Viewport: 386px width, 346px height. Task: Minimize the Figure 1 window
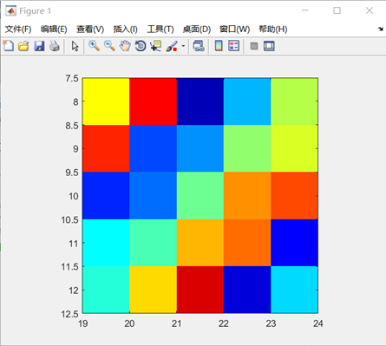pyautogui.click(x=305, y=10)
